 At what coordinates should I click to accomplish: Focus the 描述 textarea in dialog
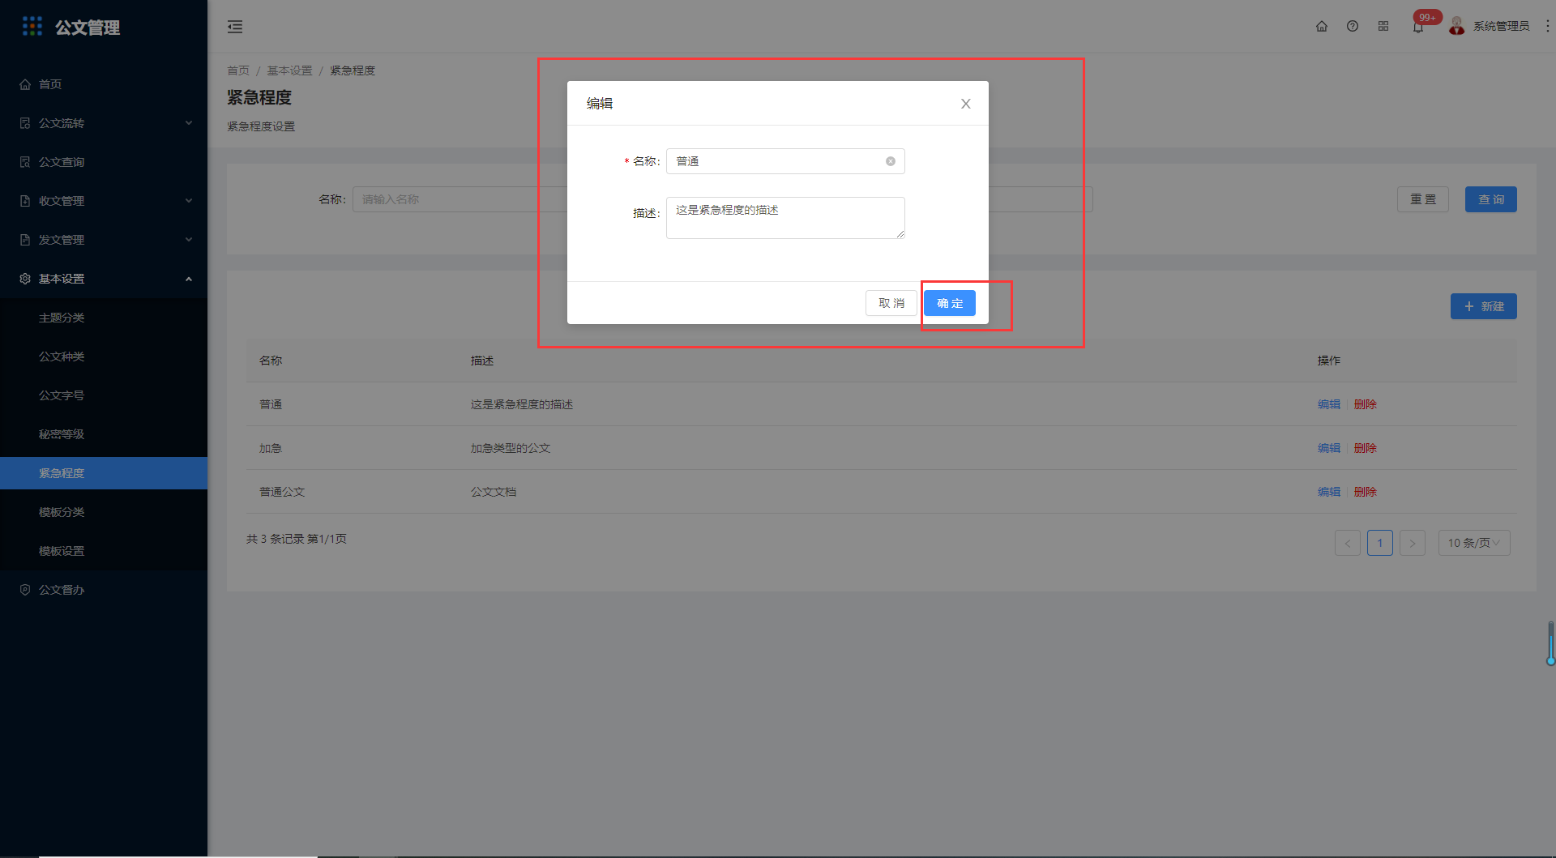pyautogui.click(x=785, y=218)
